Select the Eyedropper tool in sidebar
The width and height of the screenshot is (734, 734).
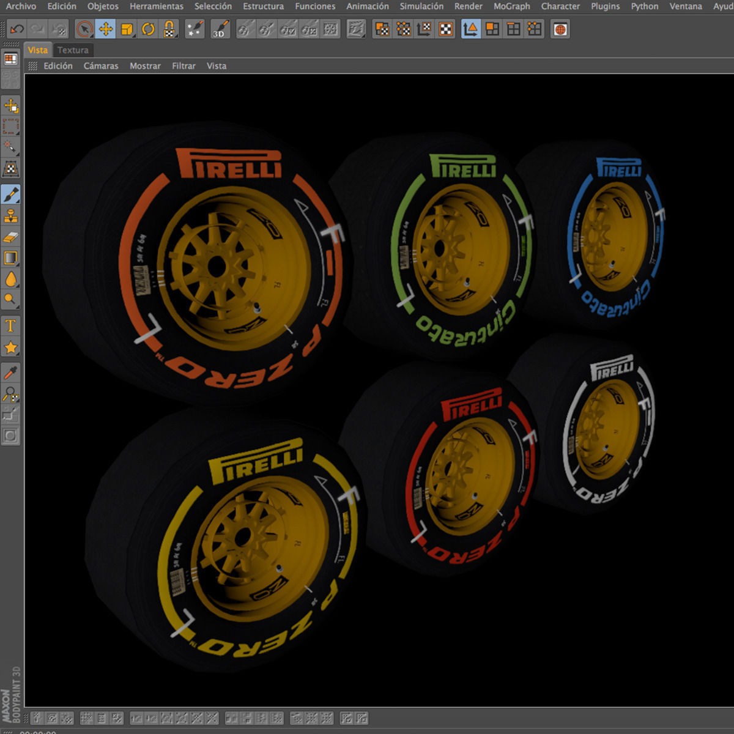point(10,373)
